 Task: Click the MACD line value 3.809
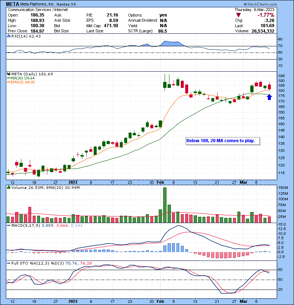pyautogui.click(x=47, y=226)
